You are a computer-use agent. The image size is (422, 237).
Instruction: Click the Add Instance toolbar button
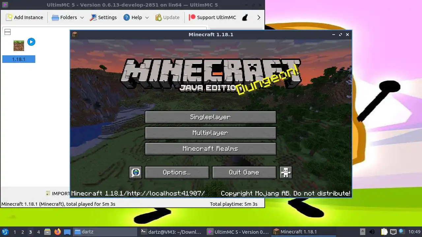click(x=25, y=17)
